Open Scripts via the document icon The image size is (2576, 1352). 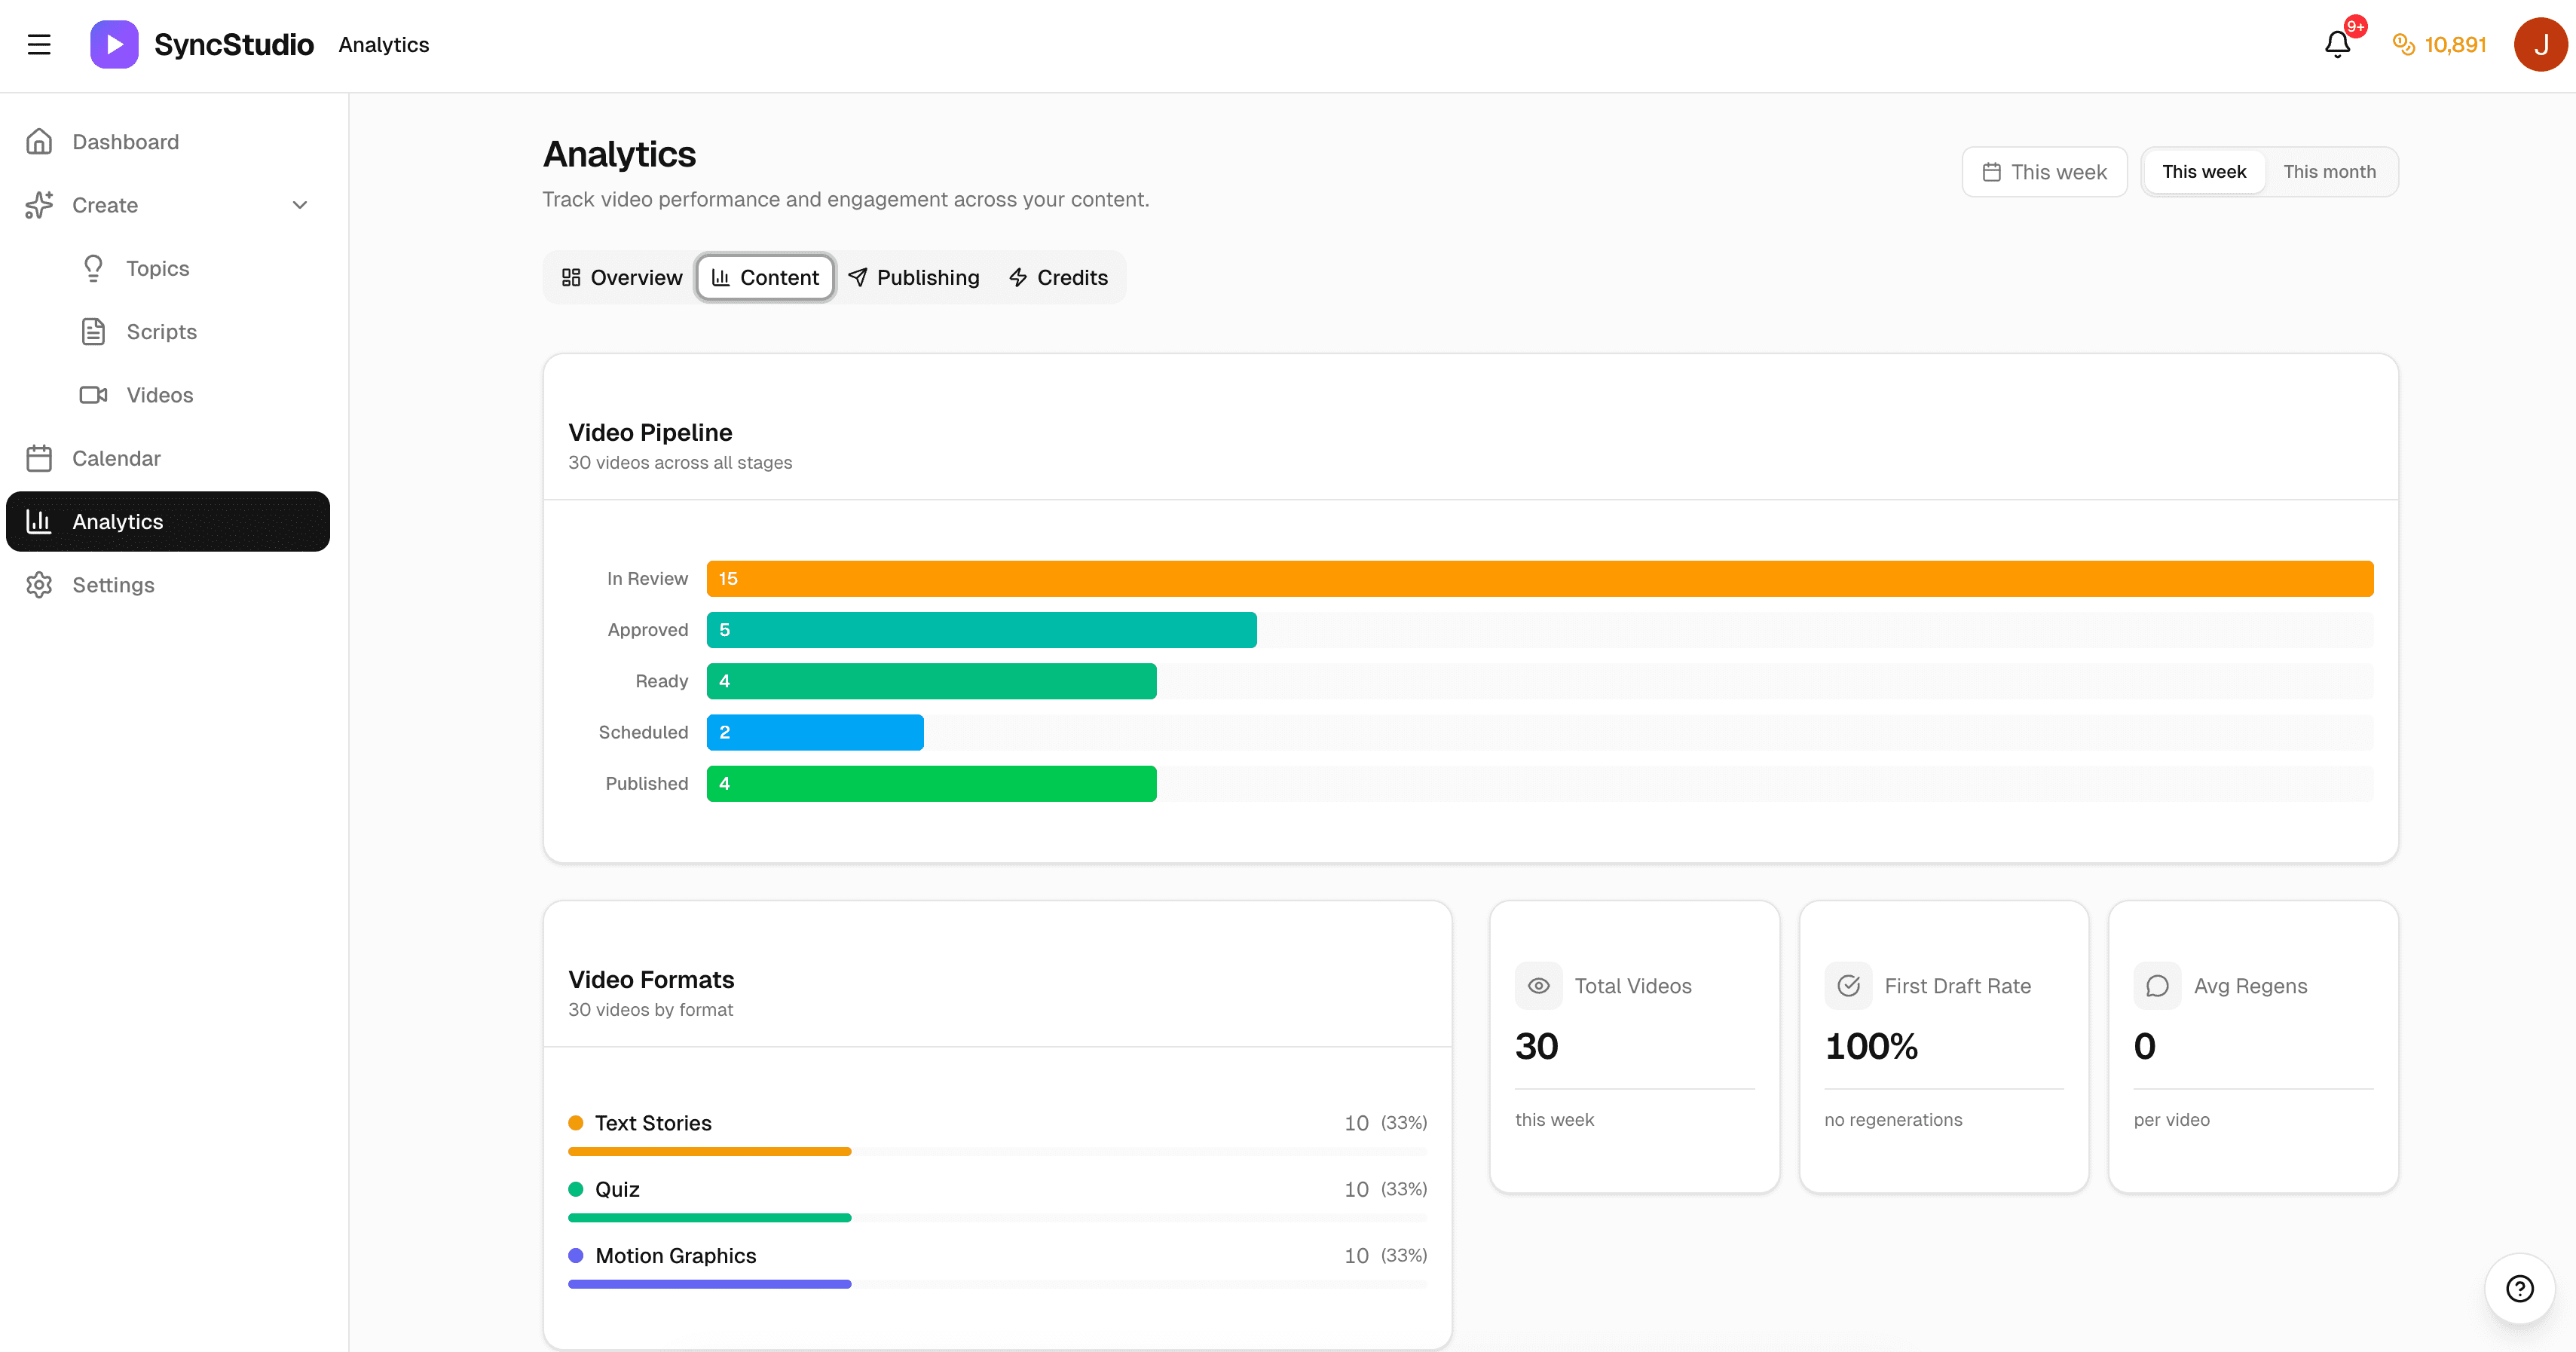tap(93, 331)
